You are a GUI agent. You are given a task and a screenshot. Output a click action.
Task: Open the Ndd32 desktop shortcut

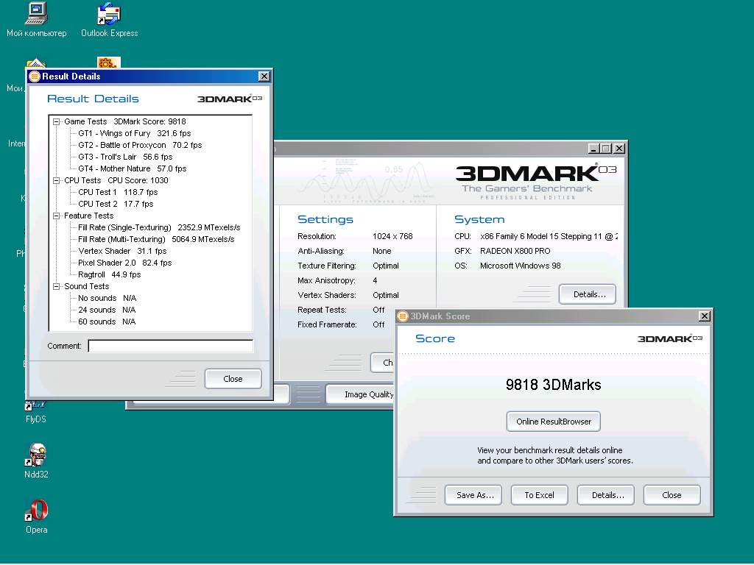click(x=36, y=455)
